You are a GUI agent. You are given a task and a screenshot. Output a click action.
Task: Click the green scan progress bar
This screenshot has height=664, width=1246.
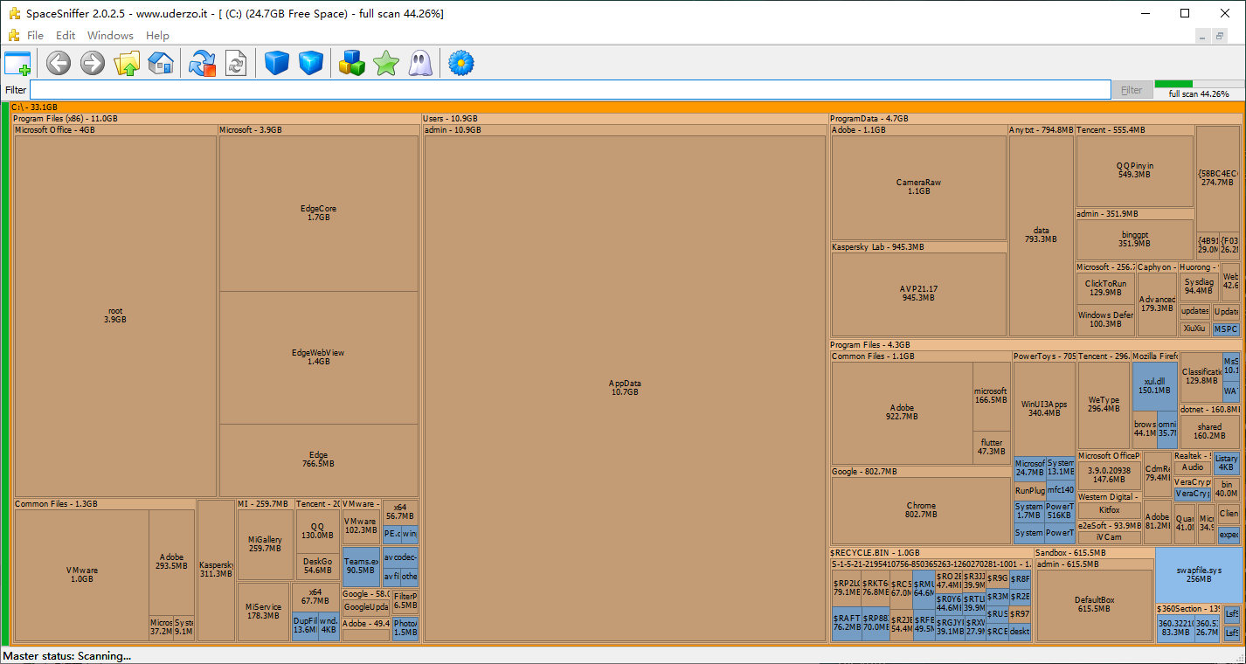[x=1198, y=85]
